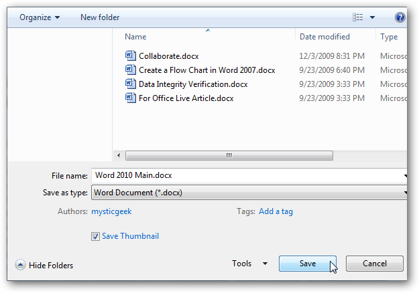Click the horizontal scrollbar thumb
Screen dimensions: 419x293
(x=229, y=155)
